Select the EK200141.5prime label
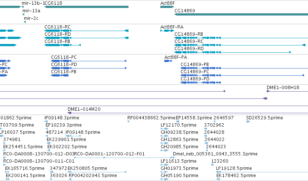Image resolution: width=308 pixels, height=181 pixels. [x=25, y=176]
